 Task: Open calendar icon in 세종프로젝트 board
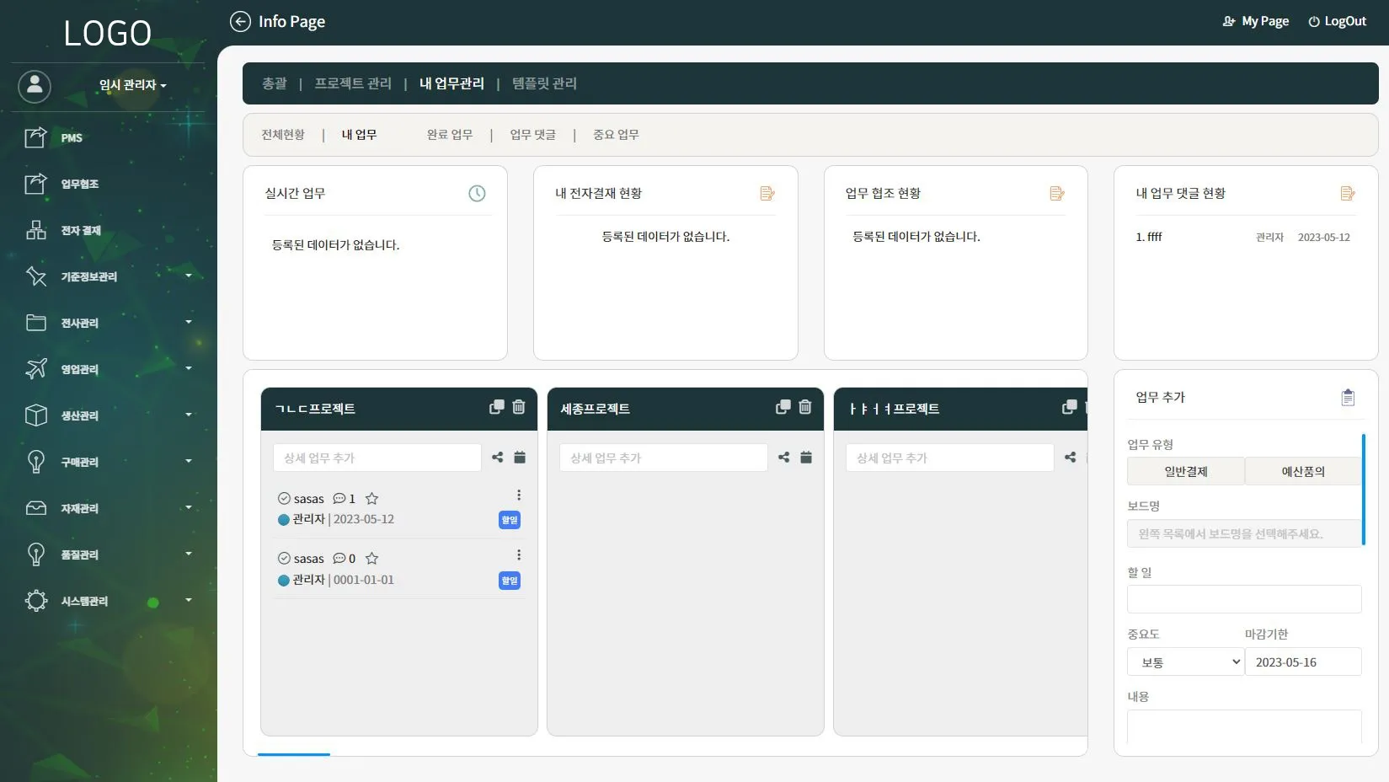point(806,457)
